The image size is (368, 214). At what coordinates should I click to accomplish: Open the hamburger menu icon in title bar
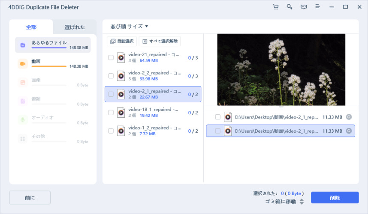pos(317,6)
